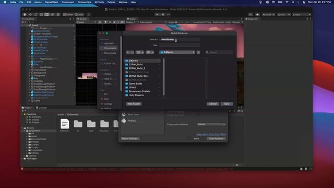
Task: Switch to the Console tab
Action: pos(41,108)
